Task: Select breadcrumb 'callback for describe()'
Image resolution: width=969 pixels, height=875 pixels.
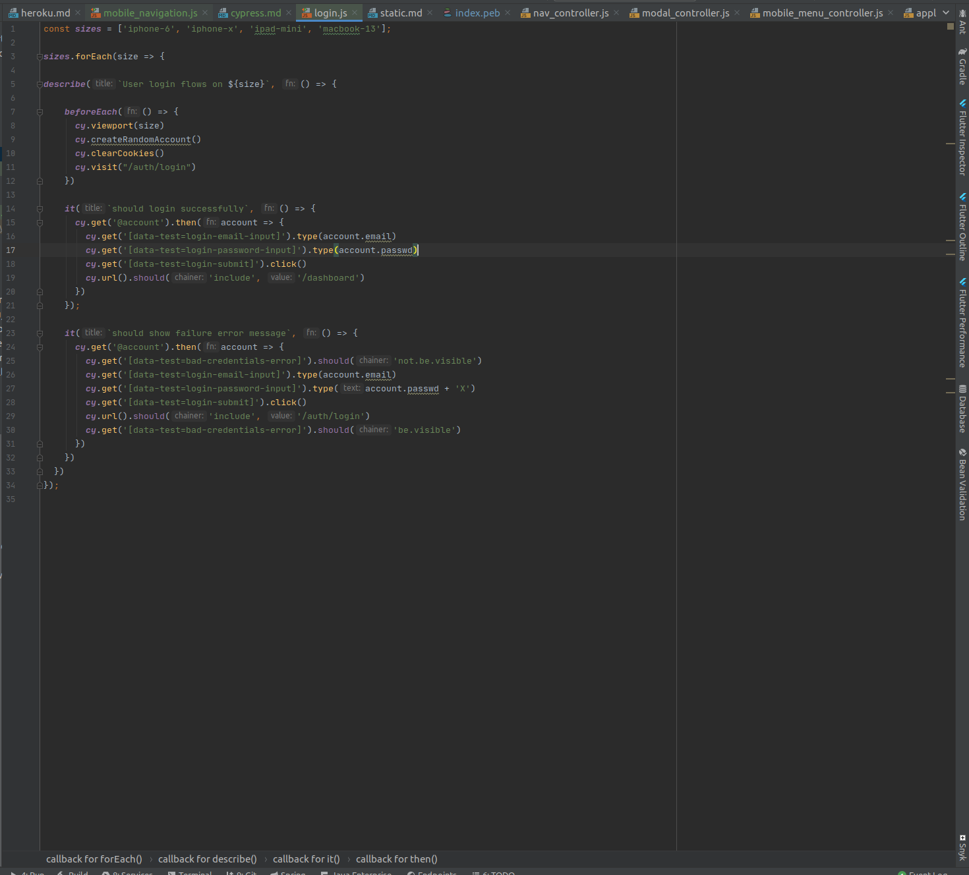Action: click(x=207, y=859)
